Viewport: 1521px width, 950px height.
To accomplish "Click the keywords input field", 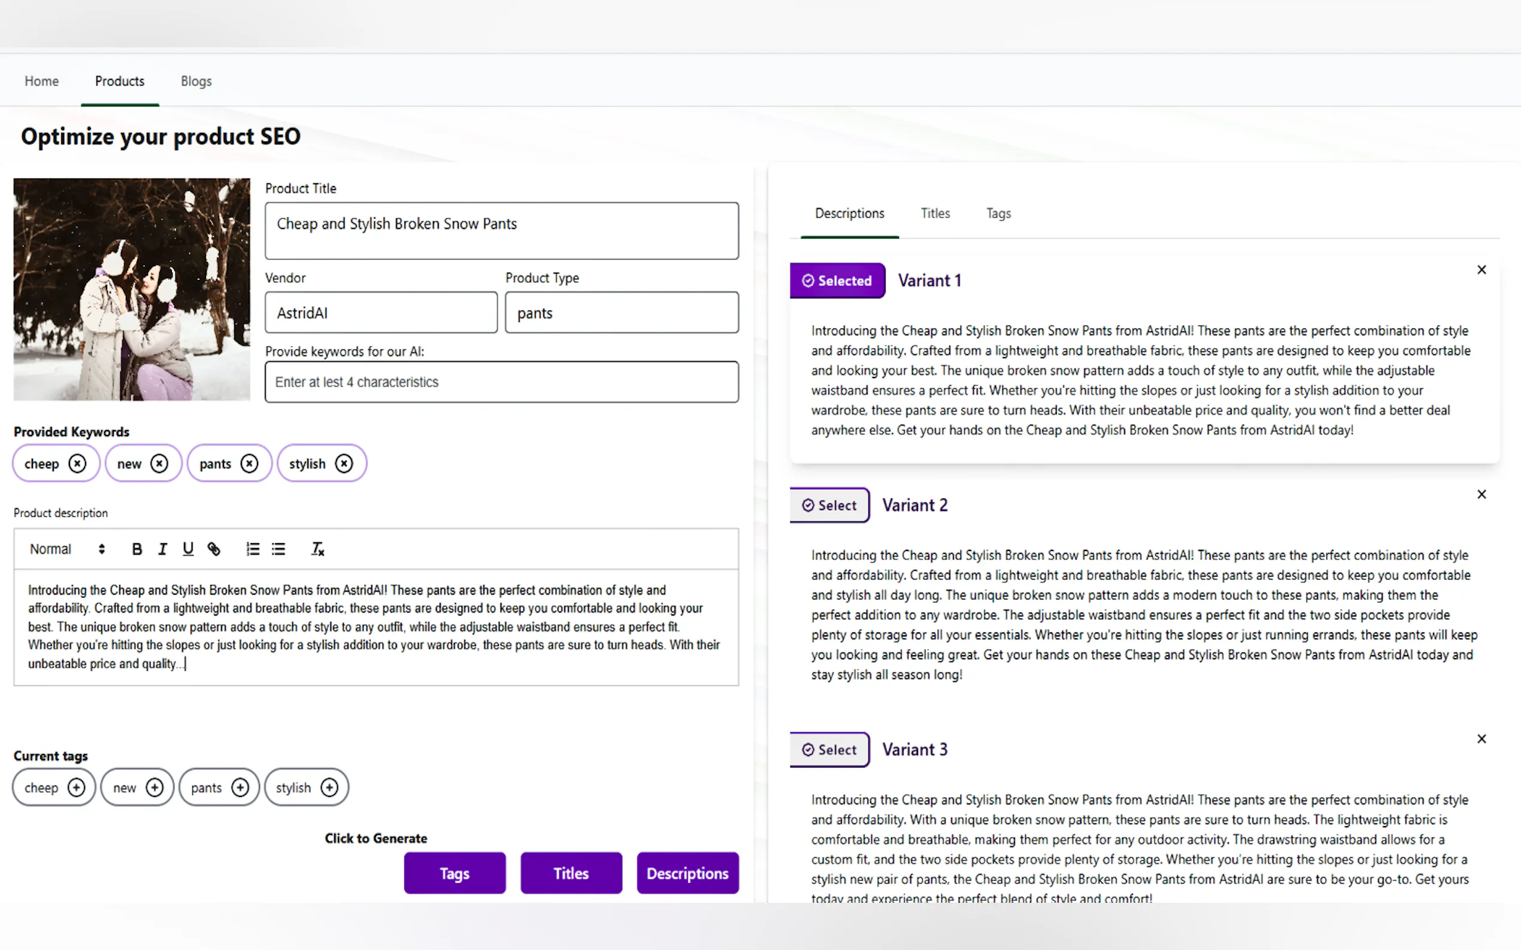I will pyautogui.click(x=501, y=382).
